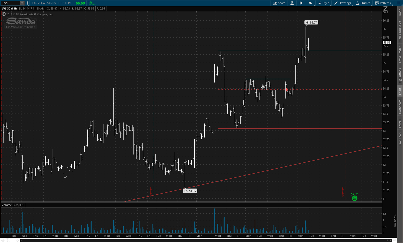Click the D: 3/14/17 11:30 AM date readout
The width and height of the screenshot is (403, 243).
click(x=32, y=8)
